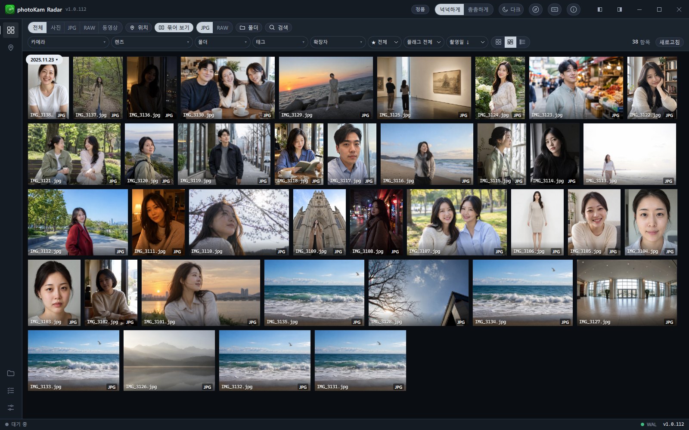Switch density to 촘촘하게
Image resolution: width=689 pixels, height=430 pixels.
click(x=478, y=9)
